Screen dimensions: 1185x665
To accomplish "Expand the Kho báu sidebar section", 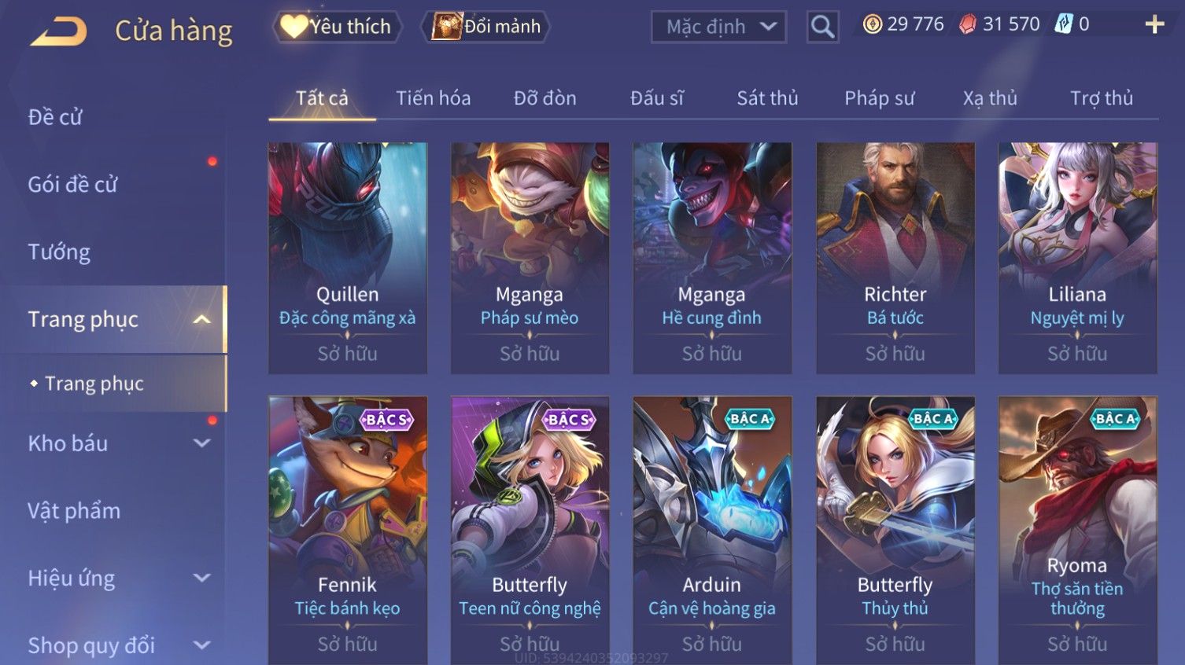I will coord(201,443).
